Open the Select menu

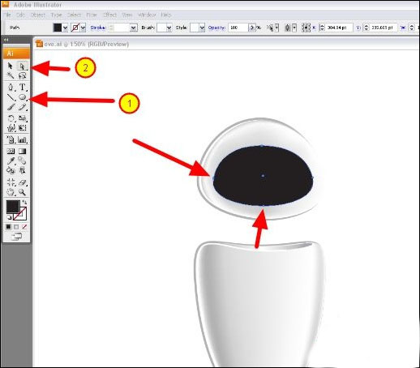pyautogui.click(x=74, y=15)
